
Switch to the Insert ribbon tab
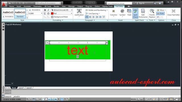19,6
